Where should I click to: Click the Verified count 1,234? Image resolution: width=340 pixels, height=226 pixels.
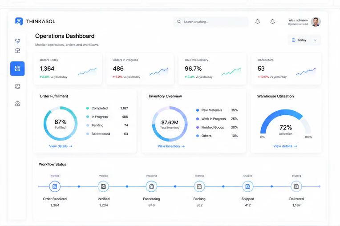tap(103, 205)
